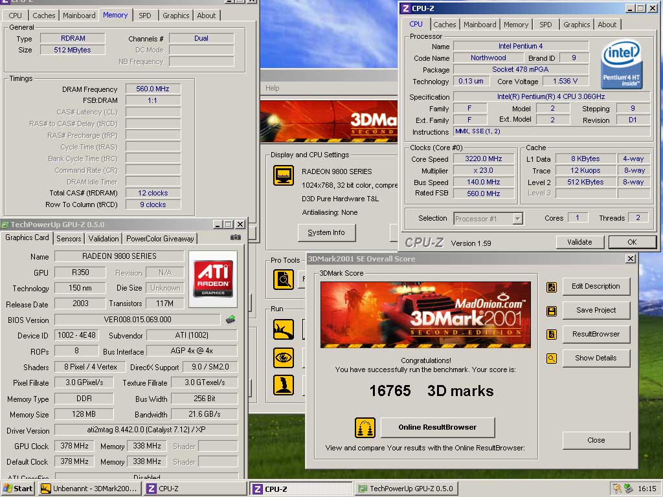Viewport: 663px width, 497px height.
Task: Click the System Info button
Action: [326, 232]
